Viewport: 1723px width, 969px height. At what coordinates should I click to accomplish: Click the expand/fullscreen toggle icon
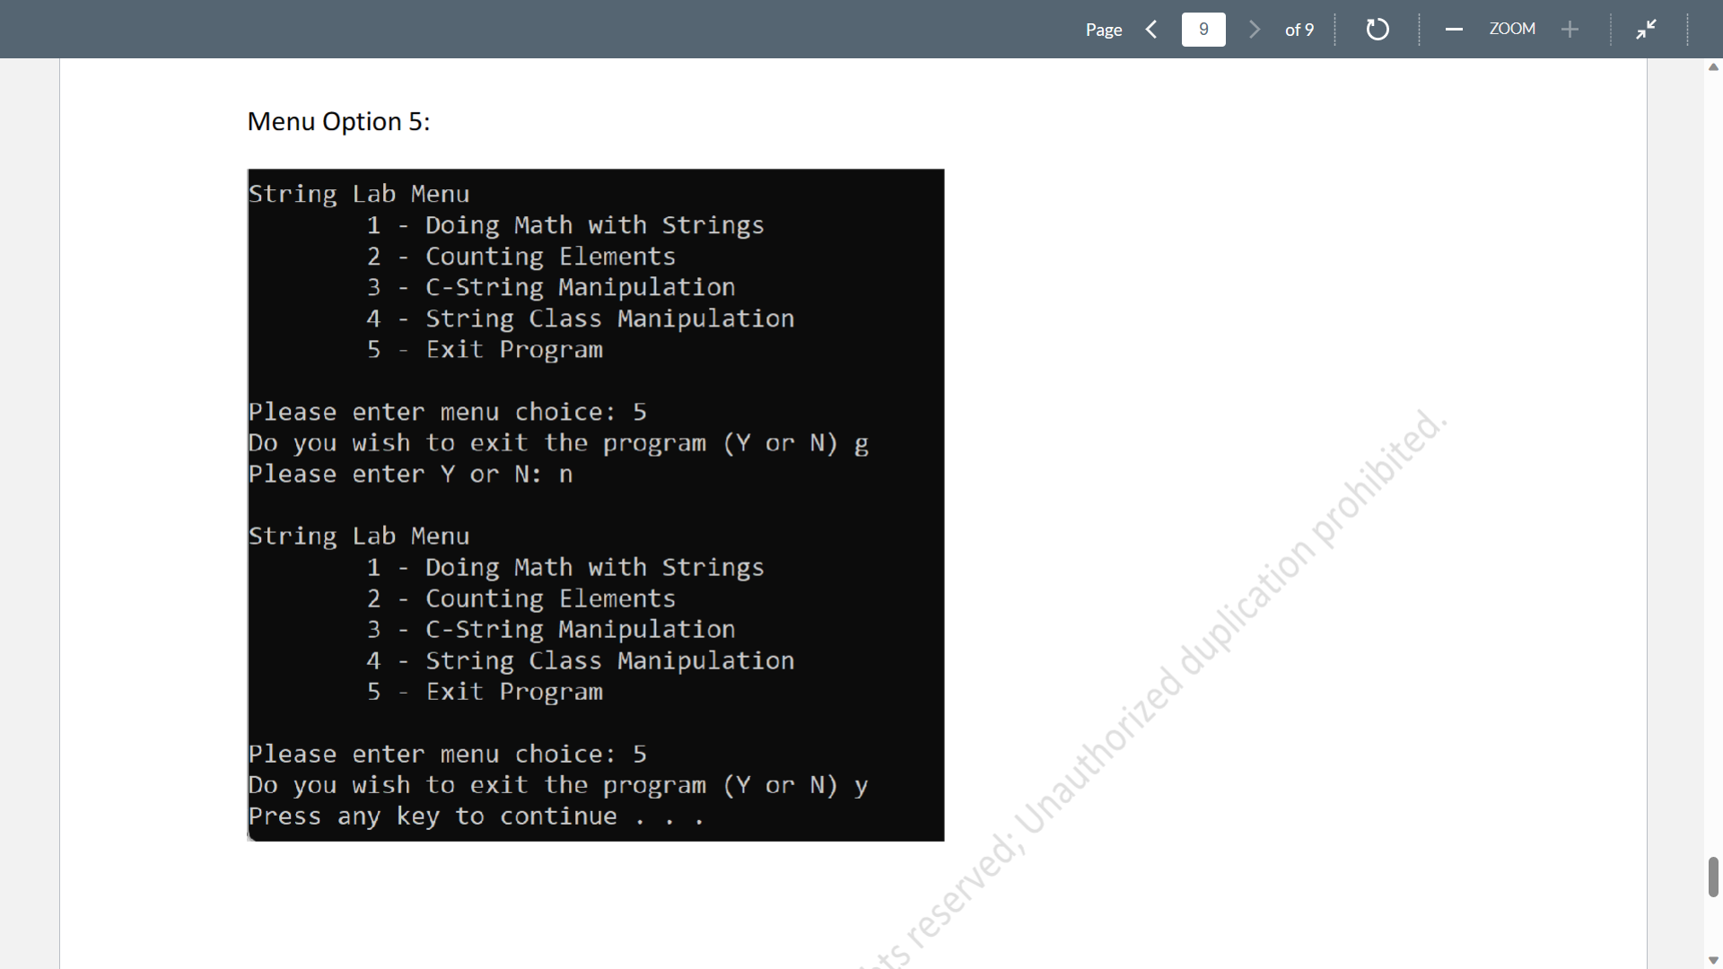[1646, 29]
